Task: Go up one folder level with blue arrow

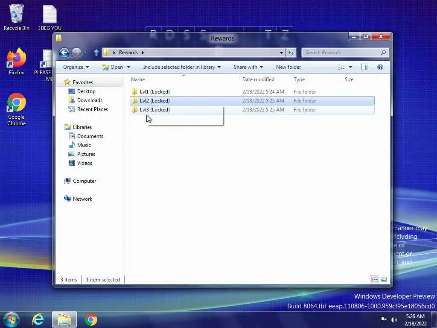Action: [96, 53]
